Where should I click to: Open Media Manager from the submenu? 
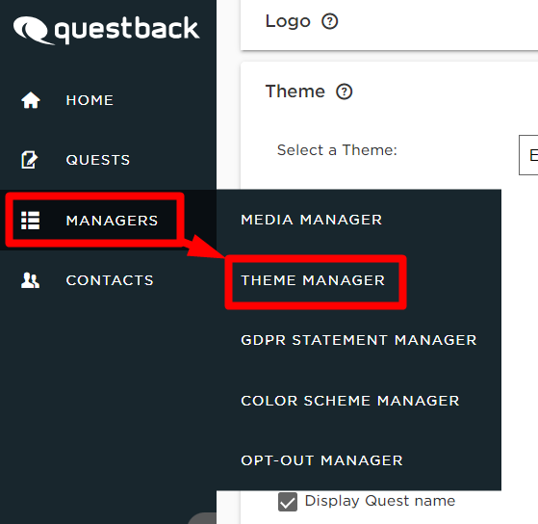tap(312, 220)
